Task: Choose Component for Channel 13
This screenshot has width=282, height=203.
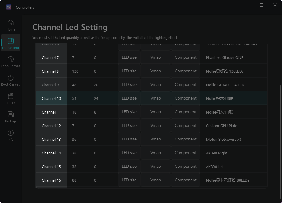Action: [x=186, y=139]
